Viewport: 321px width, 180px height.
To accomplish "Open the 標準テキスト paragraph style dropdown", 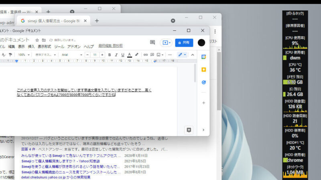I will (45, 55).
